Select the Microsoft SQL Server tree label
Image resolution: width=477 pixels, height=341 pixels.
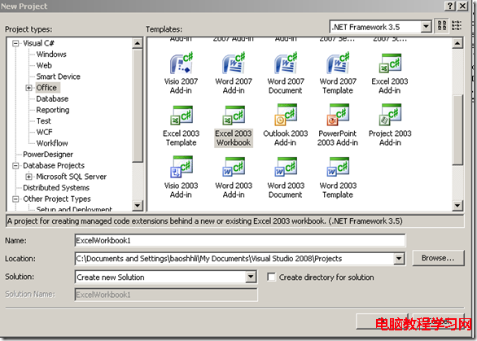coord(71,177)
